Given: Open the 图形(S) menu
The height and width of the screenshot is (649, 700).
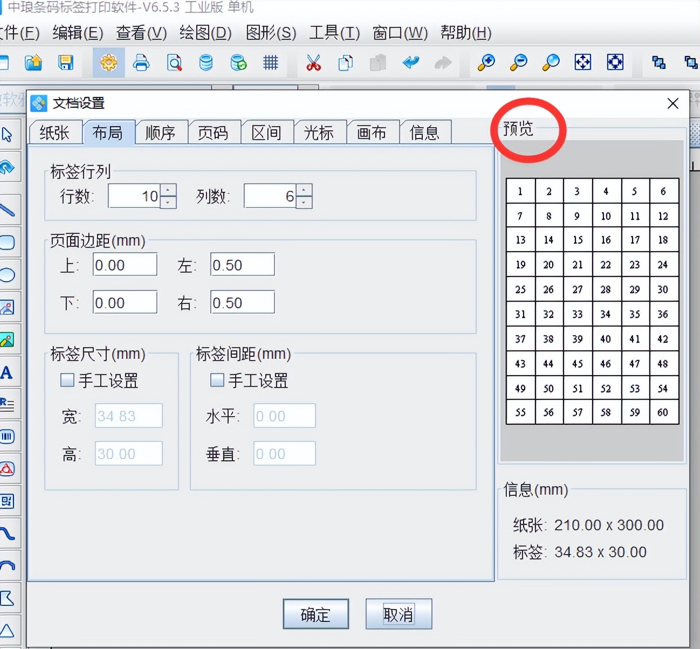Looking at the screenshot, I should [x=271, y=33].
